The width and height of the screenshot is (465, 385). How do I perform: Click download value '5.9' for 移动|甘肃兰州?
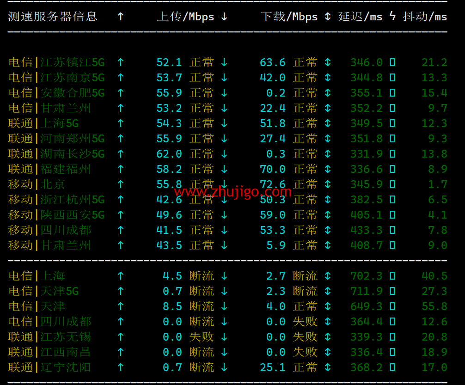(x=276, y=245)
